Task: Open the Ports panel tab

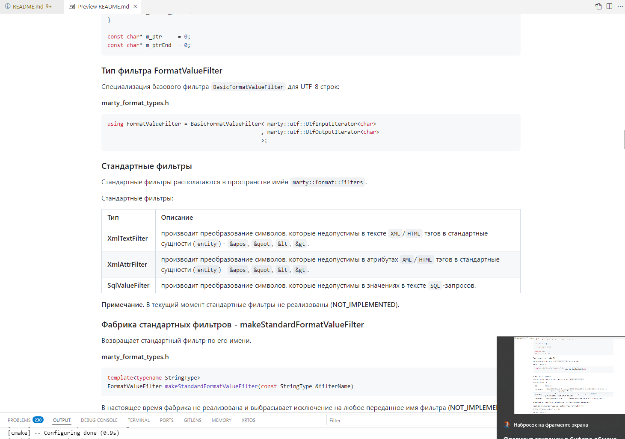Action: [x=166, y=420]
